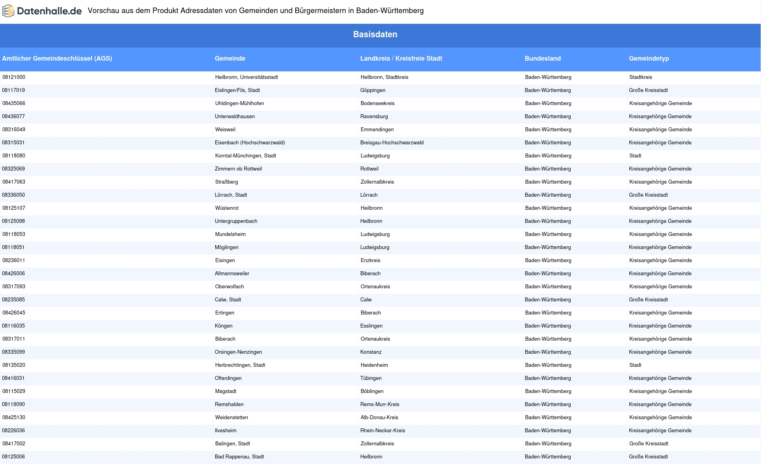
Task: Click the Bundesland column header
Action: [x=543, y=58]
